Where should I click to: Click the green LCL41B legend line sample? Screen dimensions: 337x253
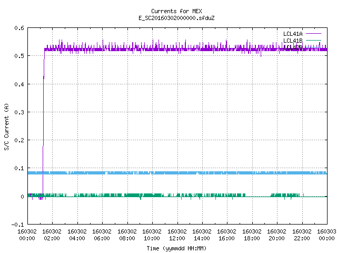click(313, 41)
